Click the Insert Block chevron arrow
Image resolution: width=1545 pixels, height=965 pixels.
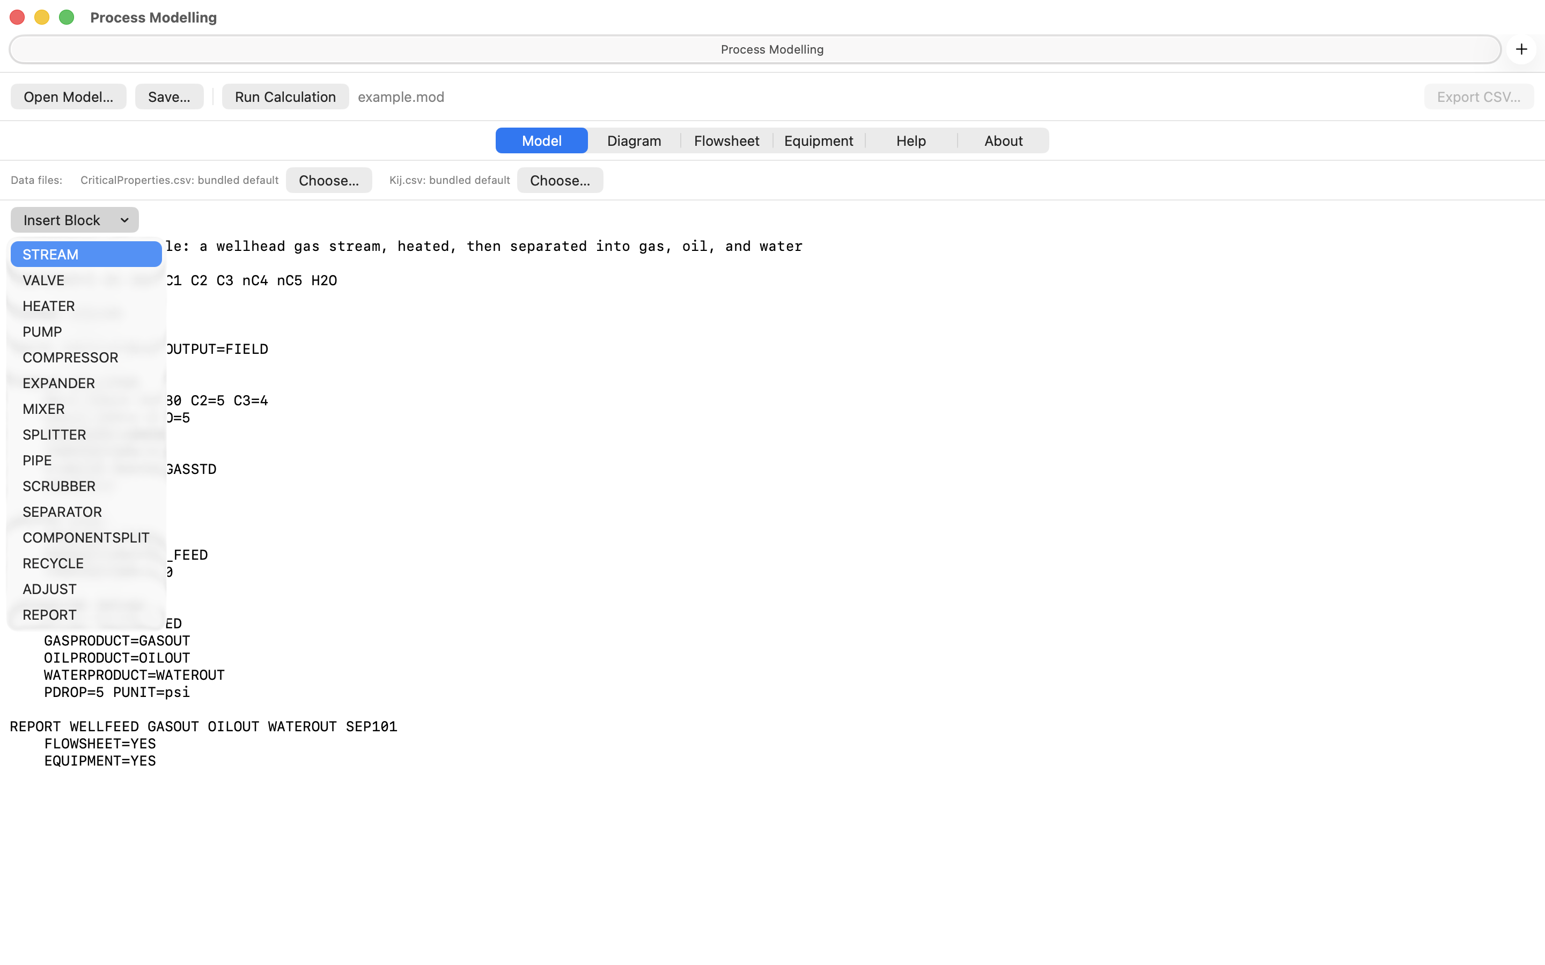tap(124, 220)
